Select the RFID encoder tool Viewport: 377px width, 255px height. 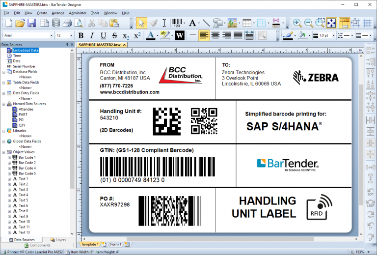pyautogui.click(x=276, y=23)
